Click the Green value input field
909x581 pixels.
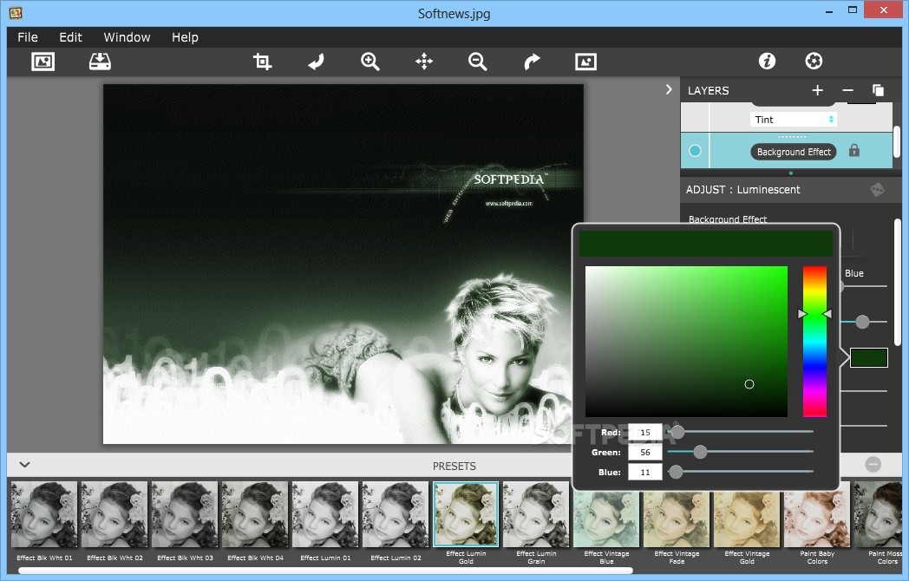coord(644,453)
